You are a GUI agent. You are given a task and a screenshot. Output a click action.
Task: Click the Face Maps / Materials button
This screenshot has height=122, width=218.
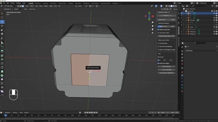click(167, 73)
